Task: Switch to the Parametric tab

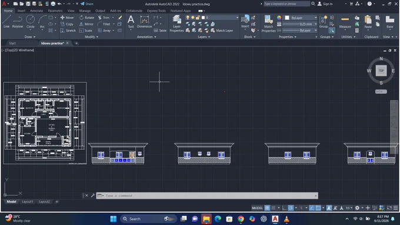Action: click(x=55, y=11)
